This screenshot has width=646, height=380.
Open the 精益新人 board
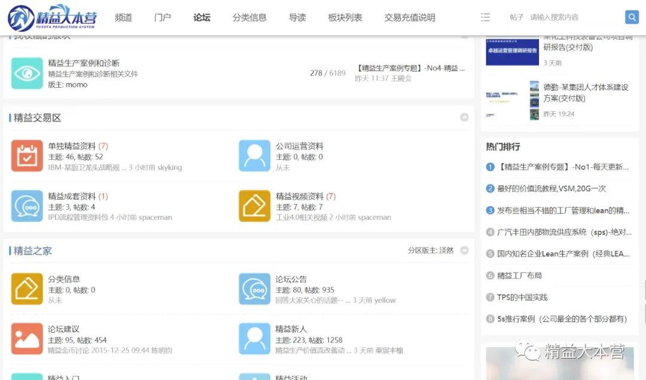coord(291,329)
